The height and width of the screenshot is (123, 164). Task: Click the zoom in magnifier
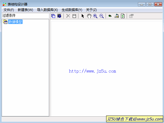(x=95, y=16)
